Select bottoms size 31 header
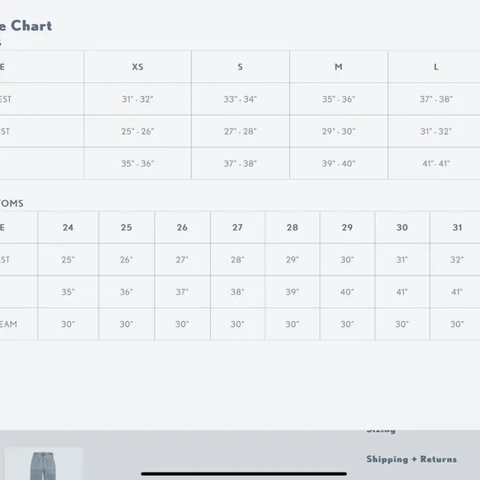 pos(457,228)
